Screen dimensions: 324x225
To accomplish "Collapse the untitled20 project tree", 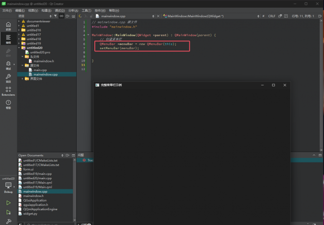I will pos(19,48).
